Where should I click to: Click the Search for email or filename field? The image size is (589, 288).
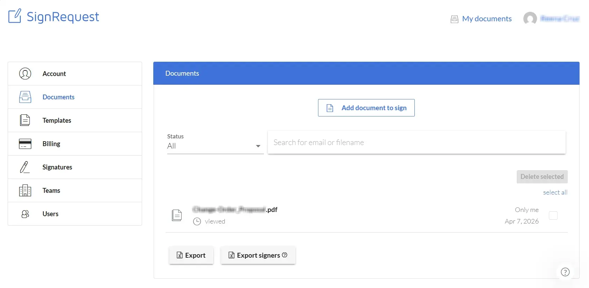click(417, 142)
